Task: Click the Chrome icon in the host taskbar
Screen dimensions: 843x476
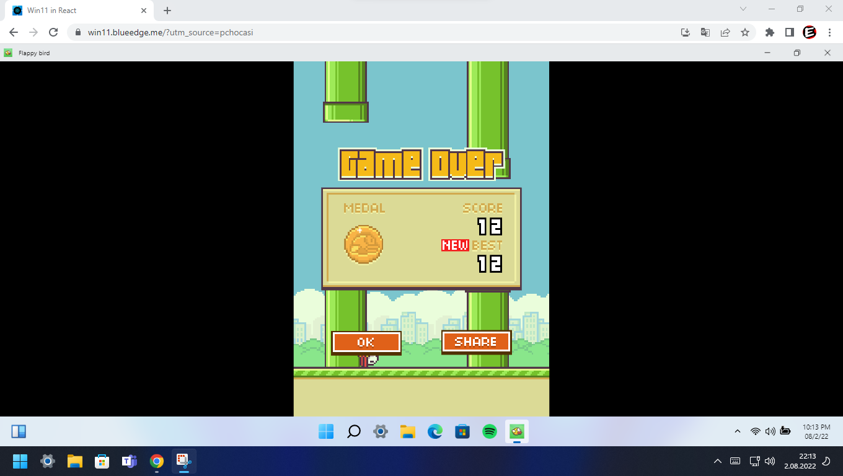Action: click(x=156, y=461)
